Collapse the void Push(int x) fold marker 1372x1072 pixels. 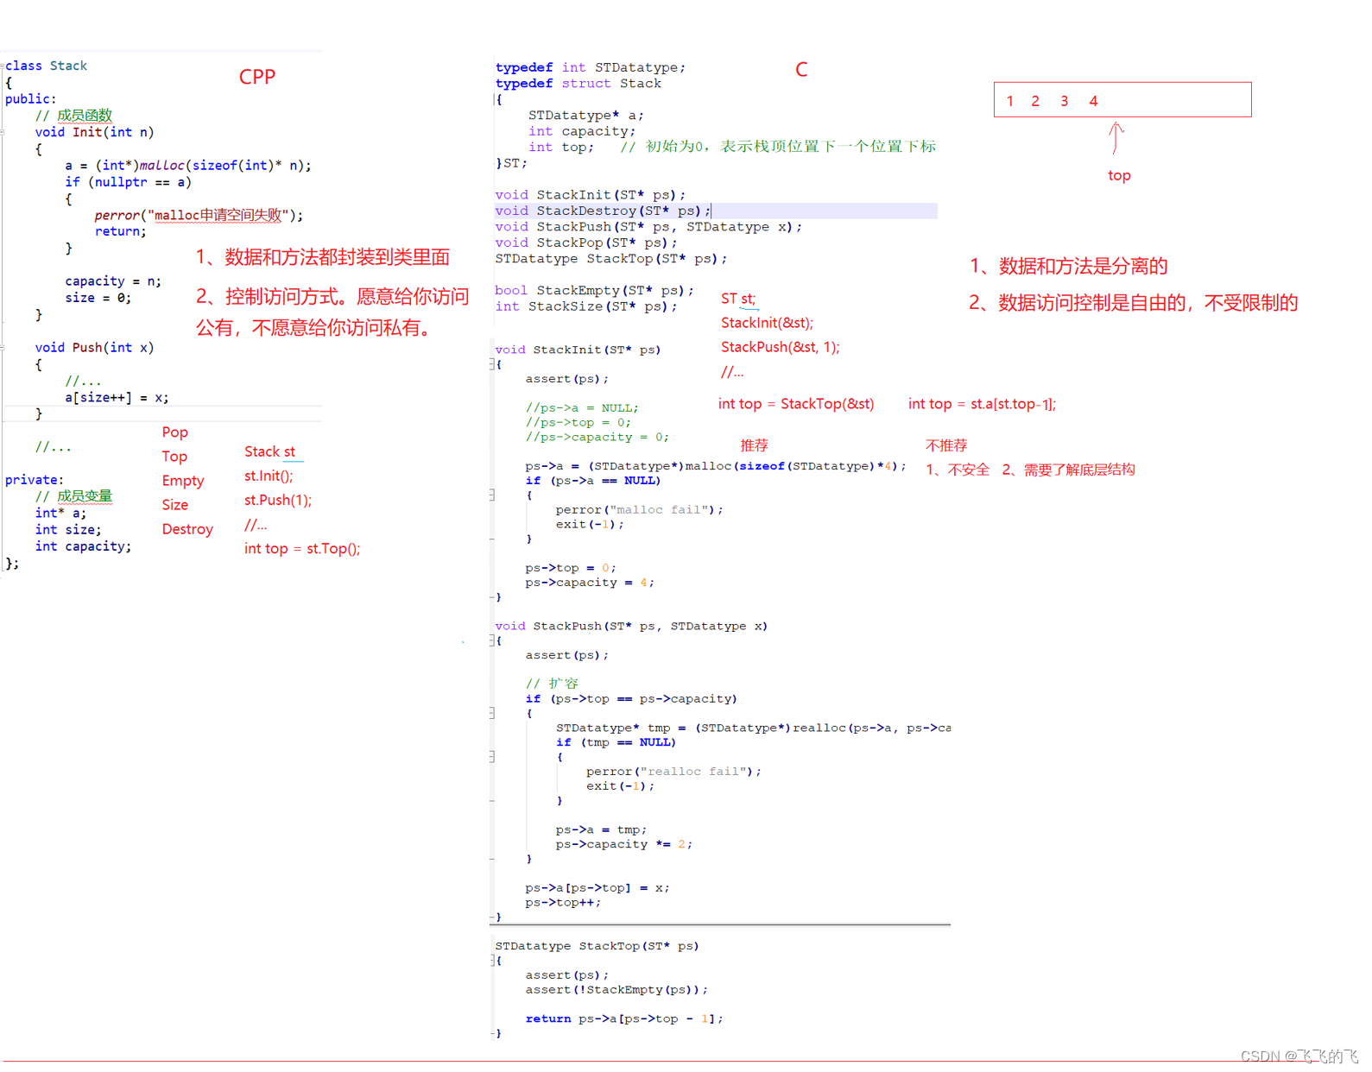[3, 347]
